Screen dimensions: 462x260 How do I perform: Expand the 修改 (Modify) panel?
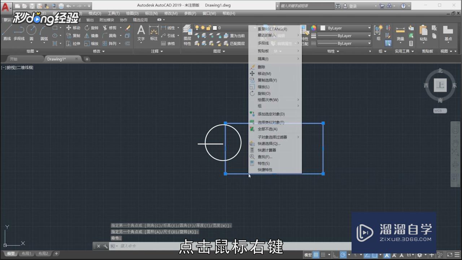(x=99, y=51)
